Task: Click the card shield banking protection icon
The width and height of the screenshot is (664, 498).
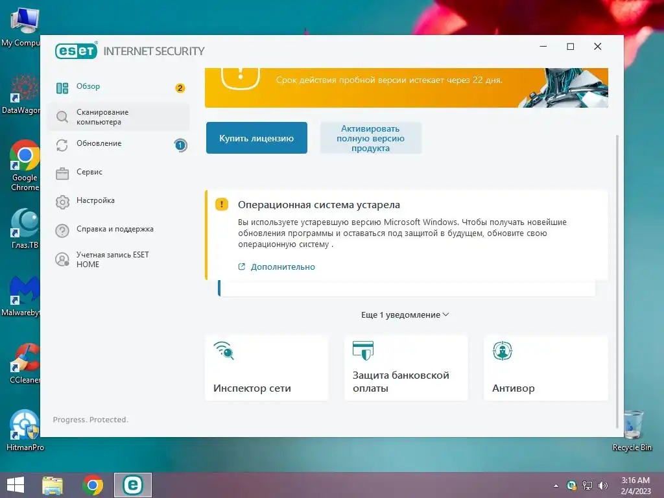Action: (363, 351)
